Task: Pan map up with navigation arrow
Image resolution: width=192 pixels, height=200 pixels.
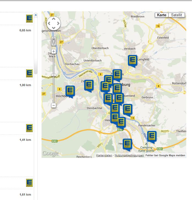Action: [54, 19]
